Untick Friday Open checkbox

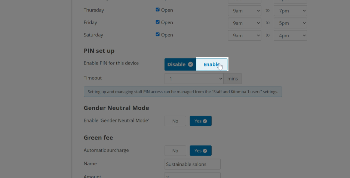pos(157,22)
